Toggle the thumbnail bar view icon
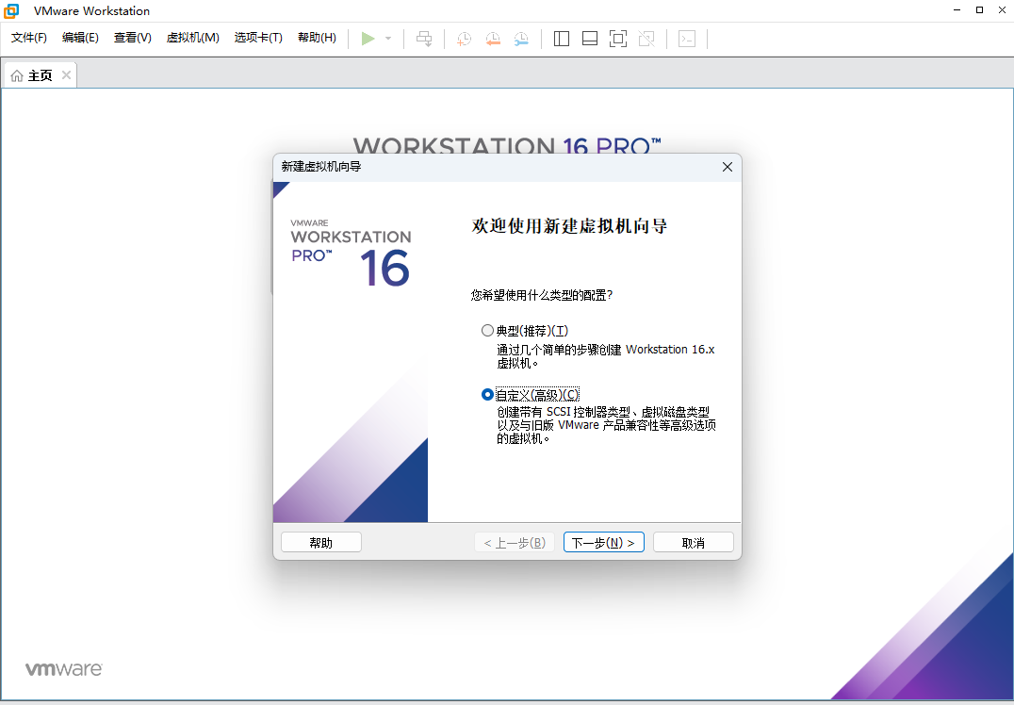Viewport: 1014px width, 705px height. click(x=590, y=39)
